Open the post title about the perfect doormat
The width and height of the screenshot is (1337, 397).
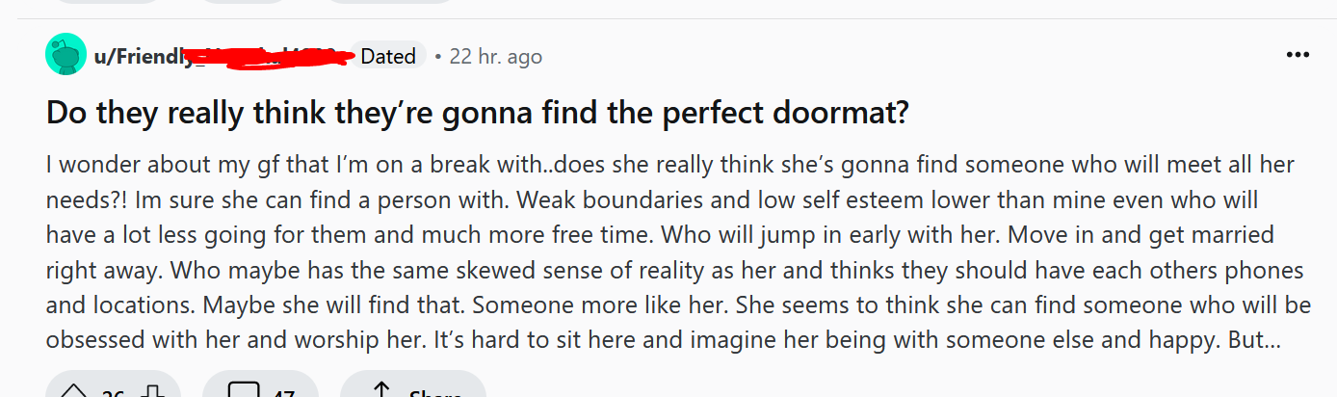pos(477,114)
